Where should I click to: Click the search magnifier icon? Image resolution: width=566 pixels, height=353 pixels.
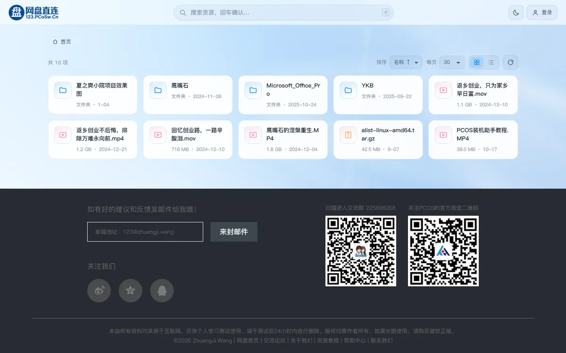coord(183,13)
